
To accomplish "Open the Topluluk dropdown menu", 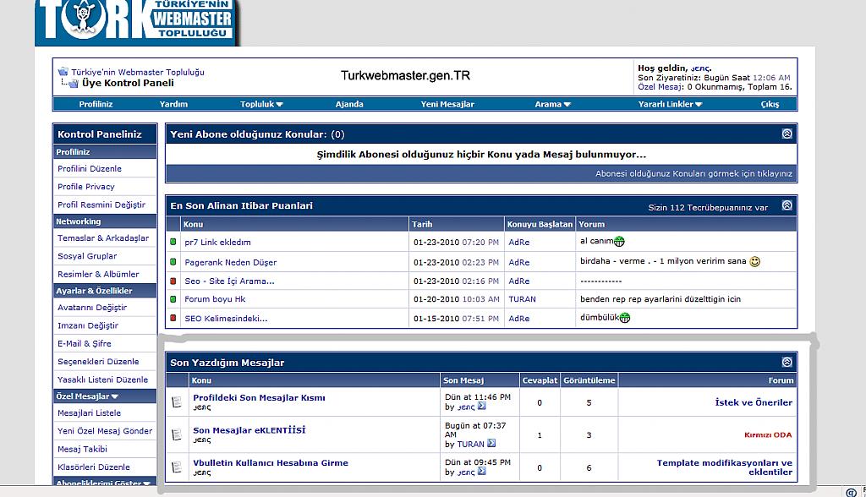I will click(x=261, y=104).
